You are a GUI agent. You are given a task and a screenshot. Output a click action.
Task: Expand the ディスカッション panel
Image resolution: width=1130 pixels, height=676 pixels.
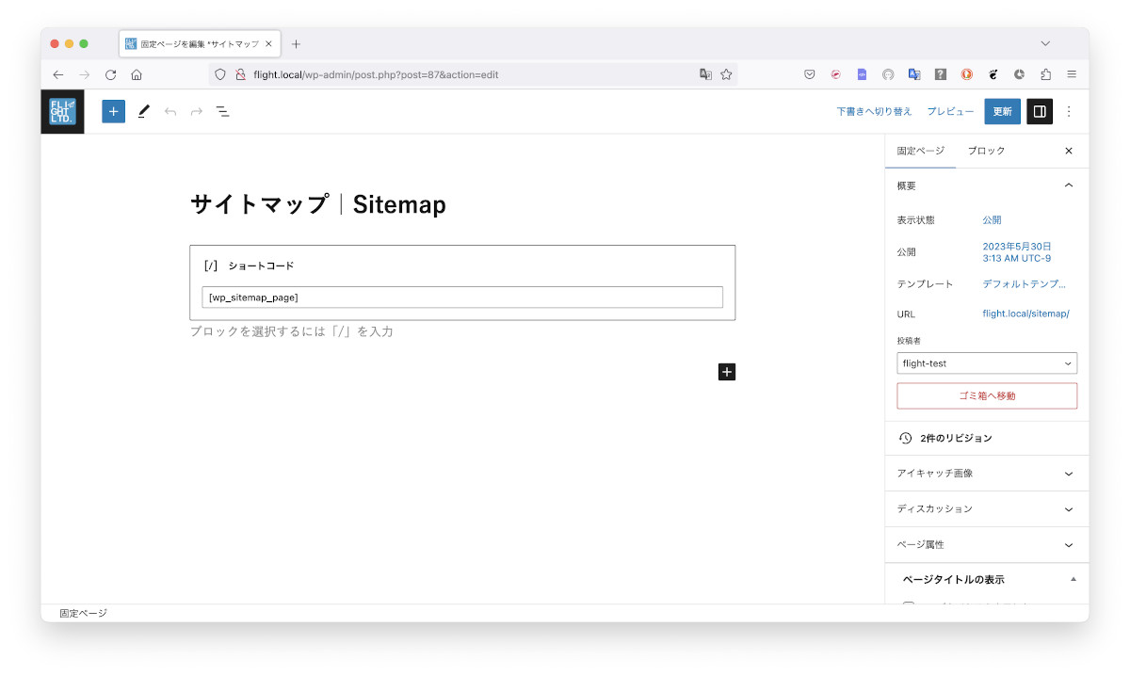coord(986,509)
